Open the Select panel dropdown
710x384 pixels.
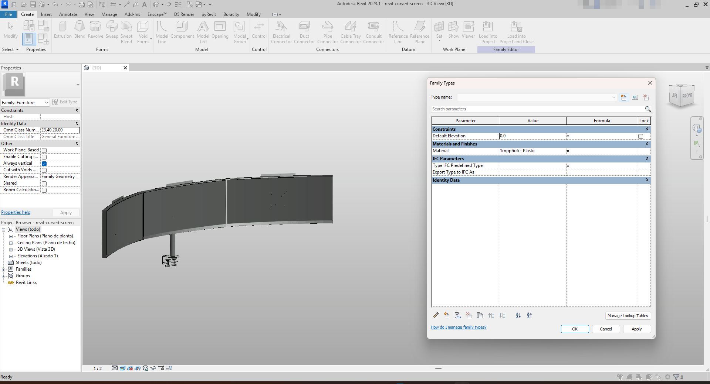pos(10,49)
